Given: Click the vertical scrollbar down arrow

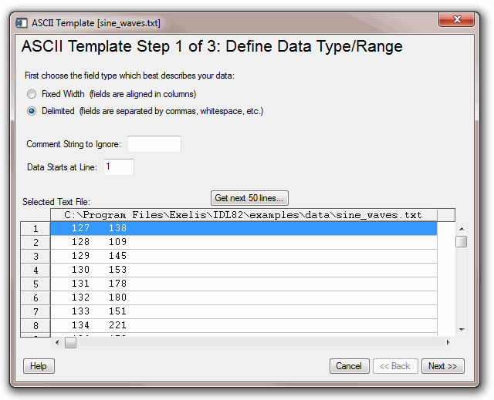Looking at the screenshot, I should 461,330.
